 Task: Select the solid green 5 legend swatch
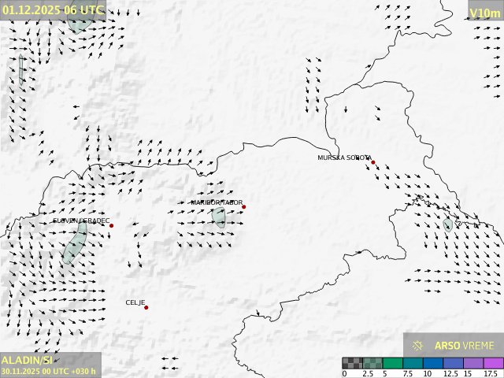(x=393, y=363)
